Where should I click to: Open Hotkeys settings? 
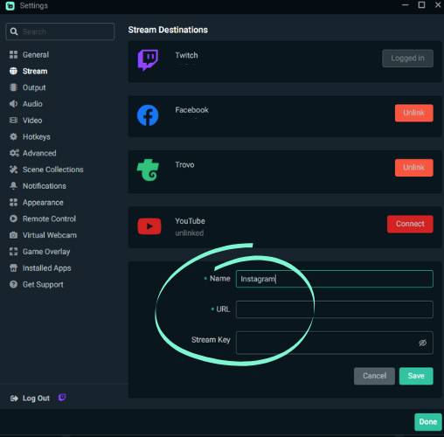(37, 136)
